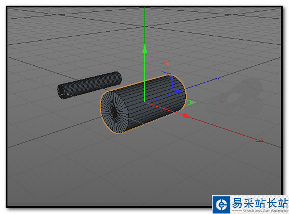Click the green corner plane handle
Screen dimensions: 289x214
[x=190, y=103]
